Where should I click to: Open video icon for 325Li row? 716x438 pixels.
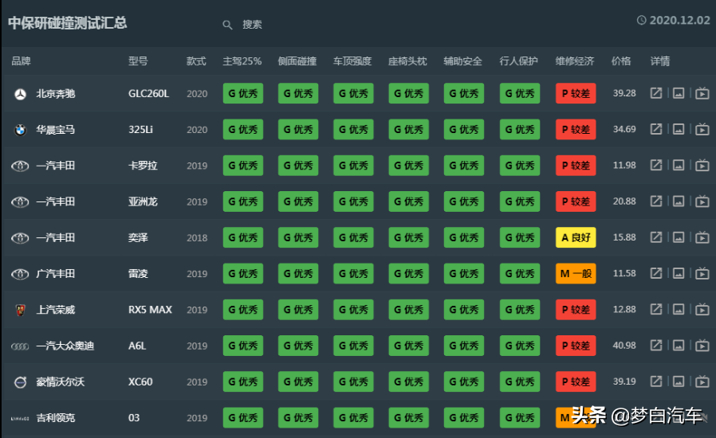pyautogui.click(x=702, y=129)
